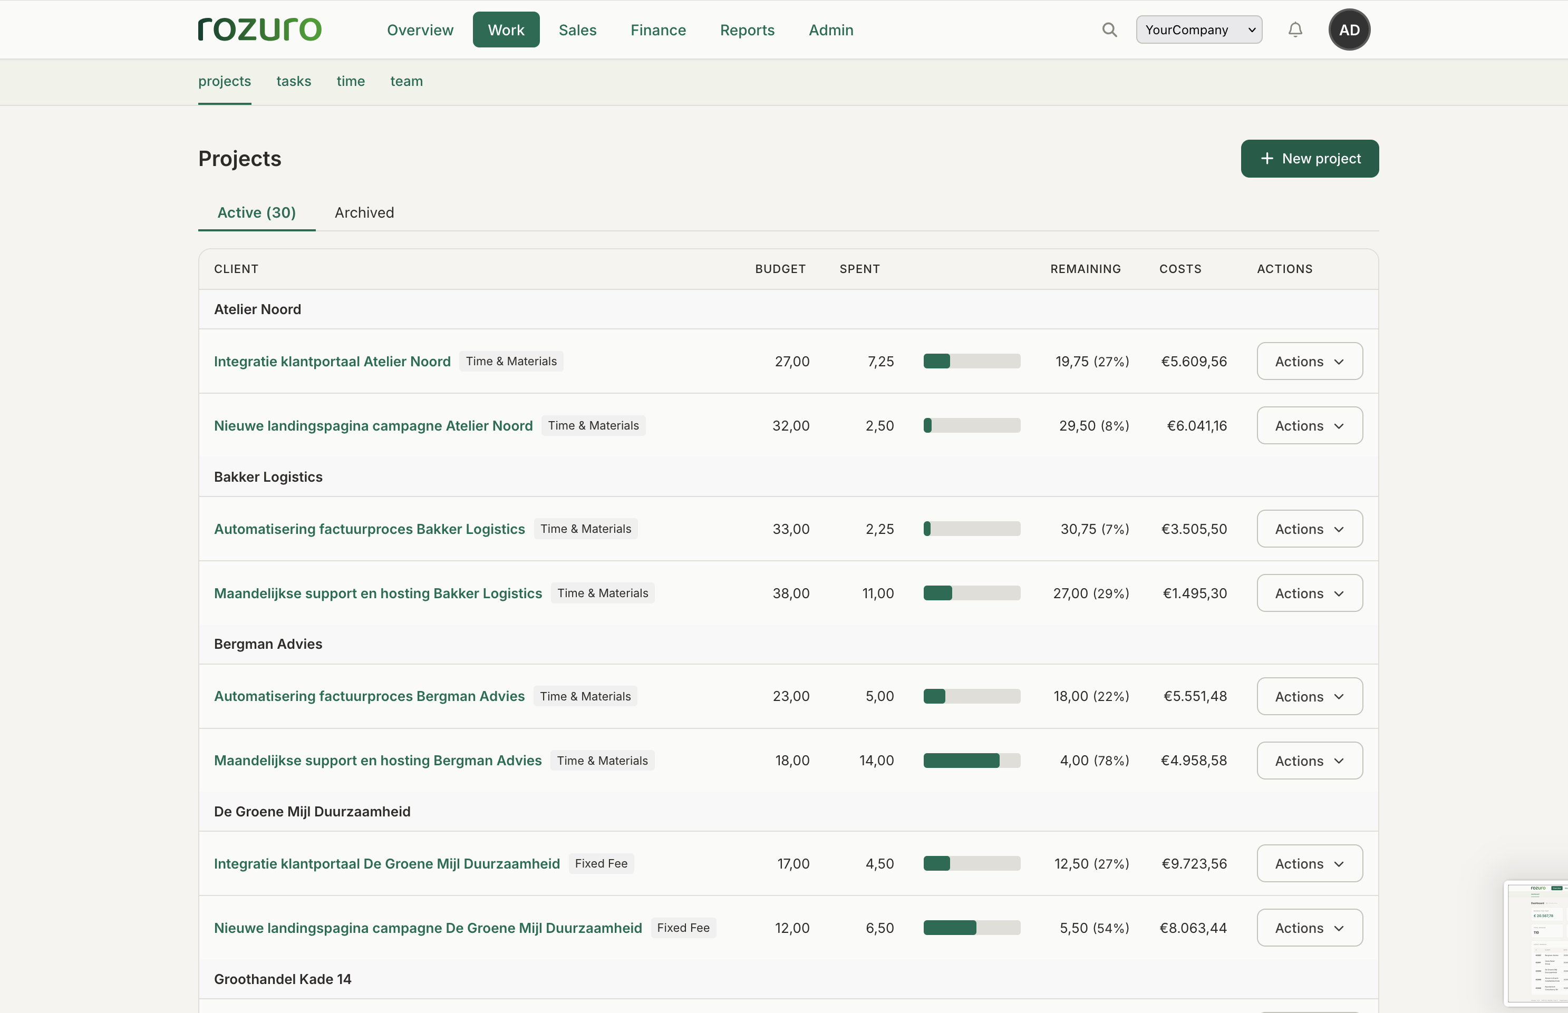Switch to the team sub-tab
Image resolution: width=1568 pixels, height=1013 pixels.
coord(406,81)
